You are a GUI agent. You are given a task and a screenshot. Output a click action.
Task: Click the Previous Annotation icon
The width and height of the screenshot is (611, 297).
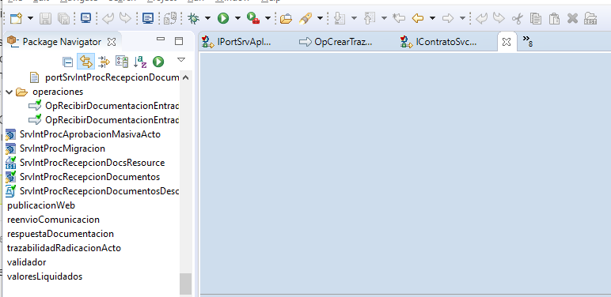tap(370, 18)
